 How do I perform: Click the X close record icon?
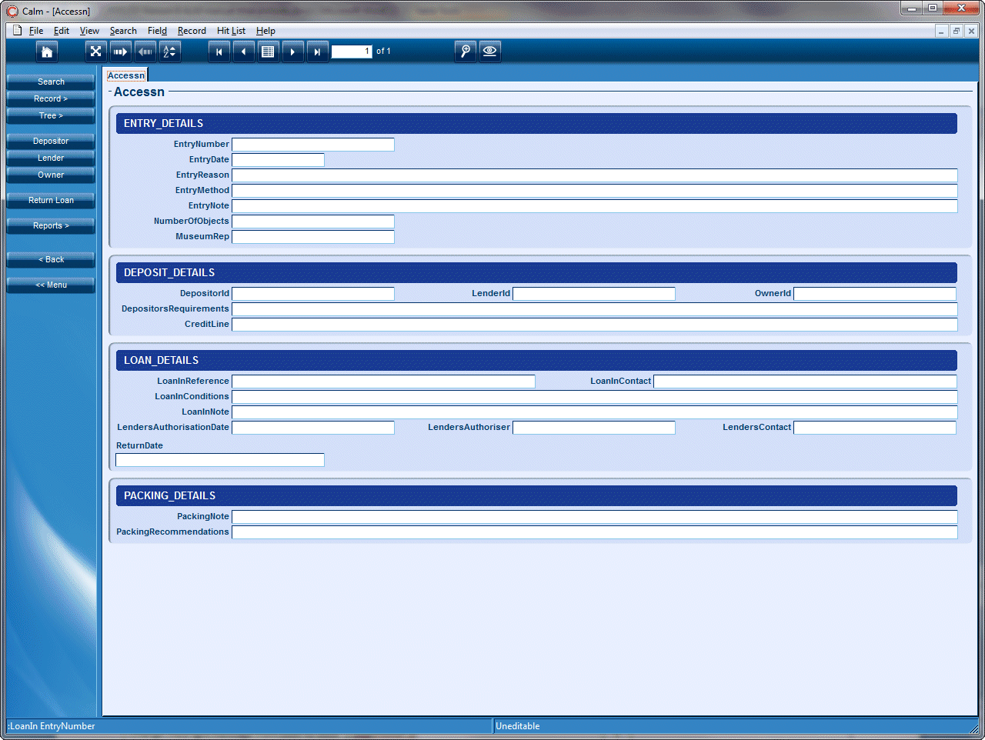coord(95,51)
